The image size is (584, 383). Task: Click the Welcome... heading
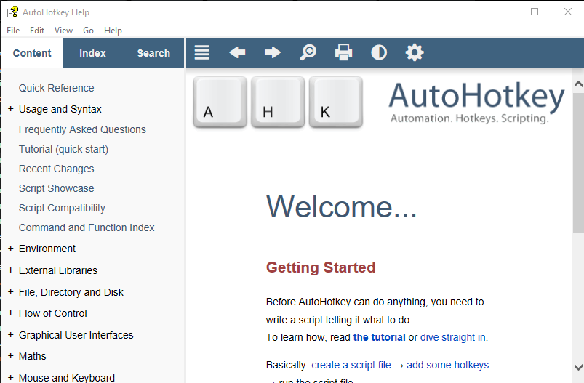pos(342,206)
